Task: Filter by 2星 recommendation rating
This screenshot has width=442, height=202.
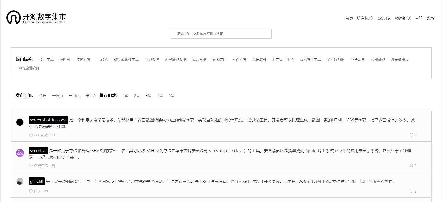Action: 137,96
